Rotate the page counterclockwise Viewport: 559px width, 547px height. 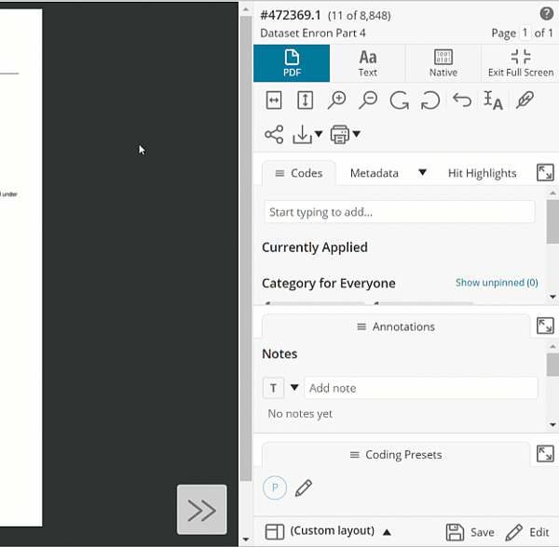[x=430, y=100]
